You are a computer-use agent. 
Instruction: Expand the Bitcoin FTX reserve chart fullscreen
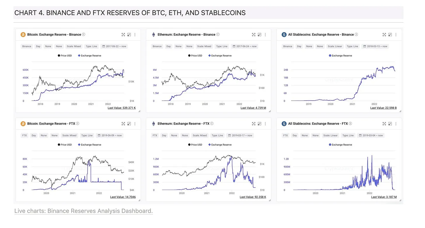pyautogui.click(x=123, y=124)
